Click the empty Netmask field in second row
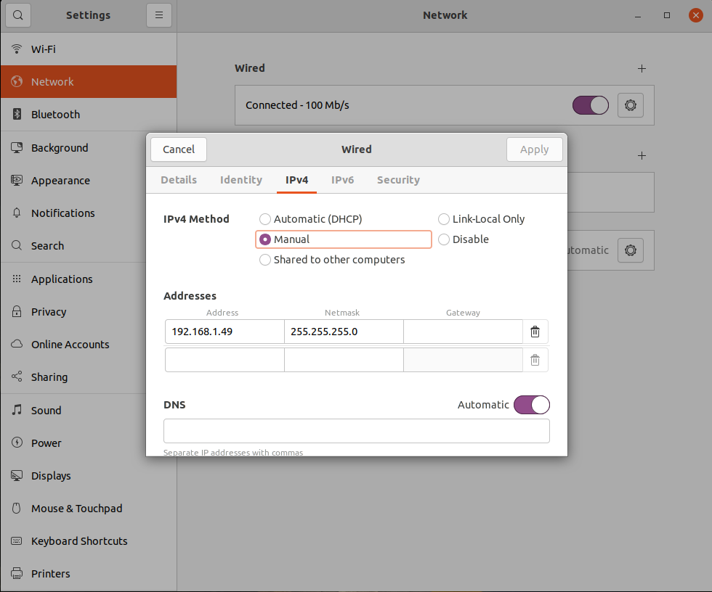 pos(344,360)
